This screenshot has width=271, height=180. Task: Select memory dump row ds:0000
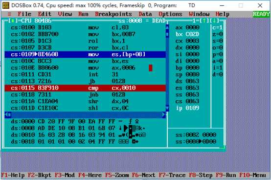coord(85,121)
